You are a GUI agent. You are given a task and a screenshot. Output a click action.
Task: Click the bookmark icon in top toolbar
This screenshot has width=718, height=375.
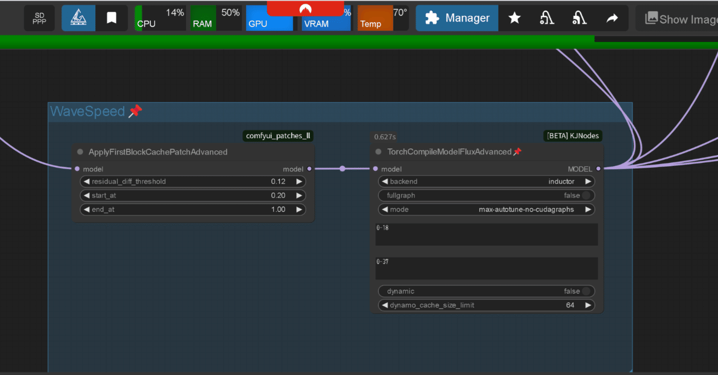click(111, 18)
